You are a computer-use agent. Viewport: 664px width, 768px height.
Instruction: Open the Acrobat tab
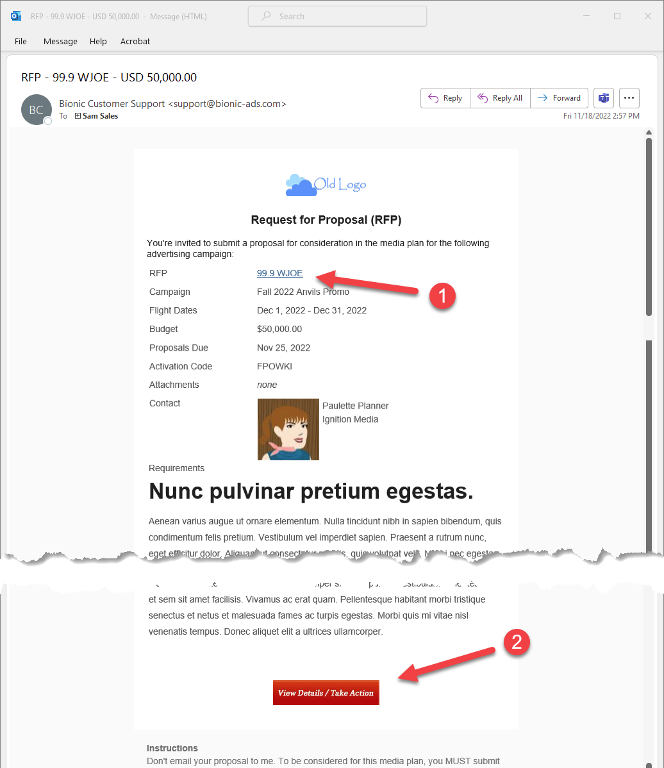(x=135, y=41)
